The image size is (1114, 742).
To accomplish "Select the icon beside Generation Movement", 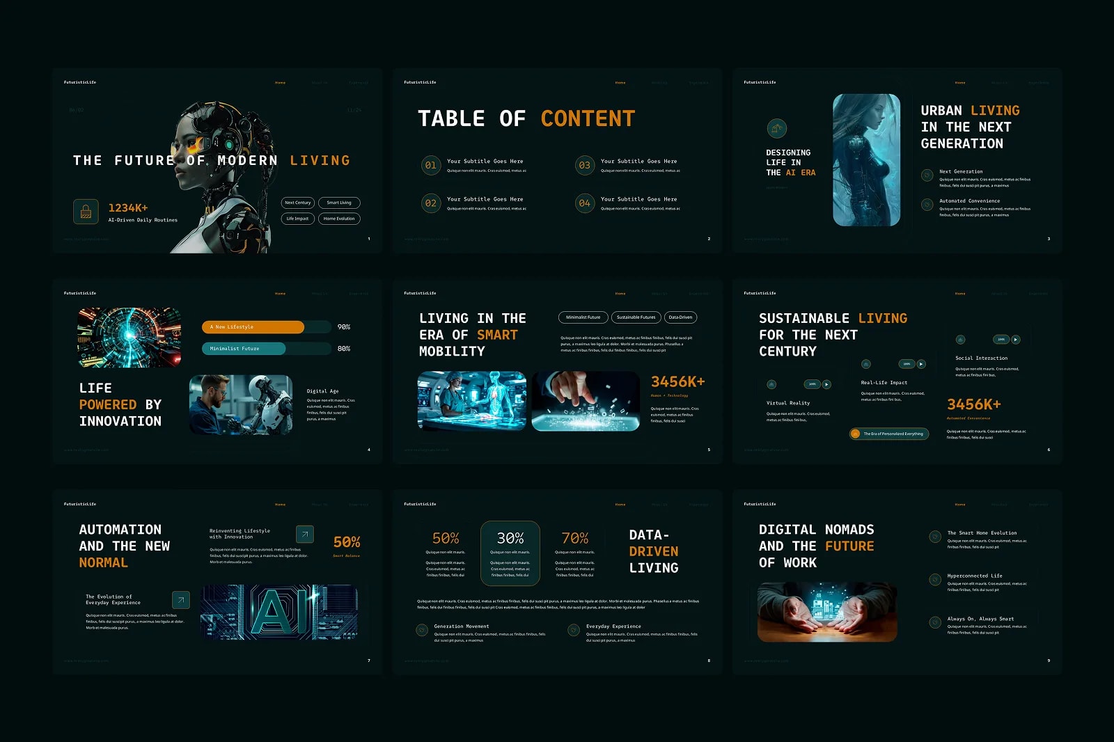I will [x=422, y=630].
